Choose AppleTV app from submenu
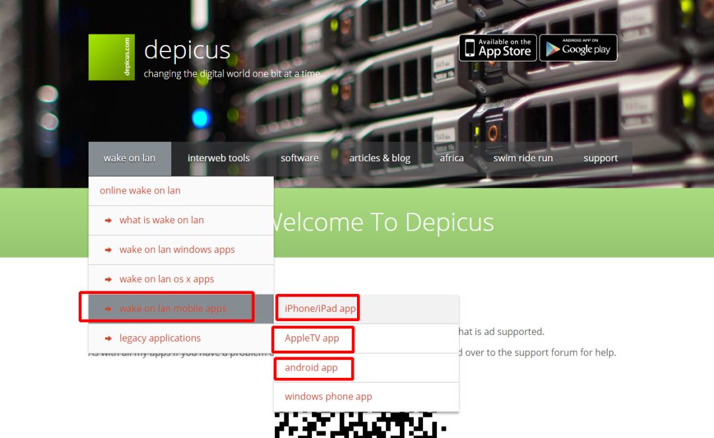 (366, 338)
